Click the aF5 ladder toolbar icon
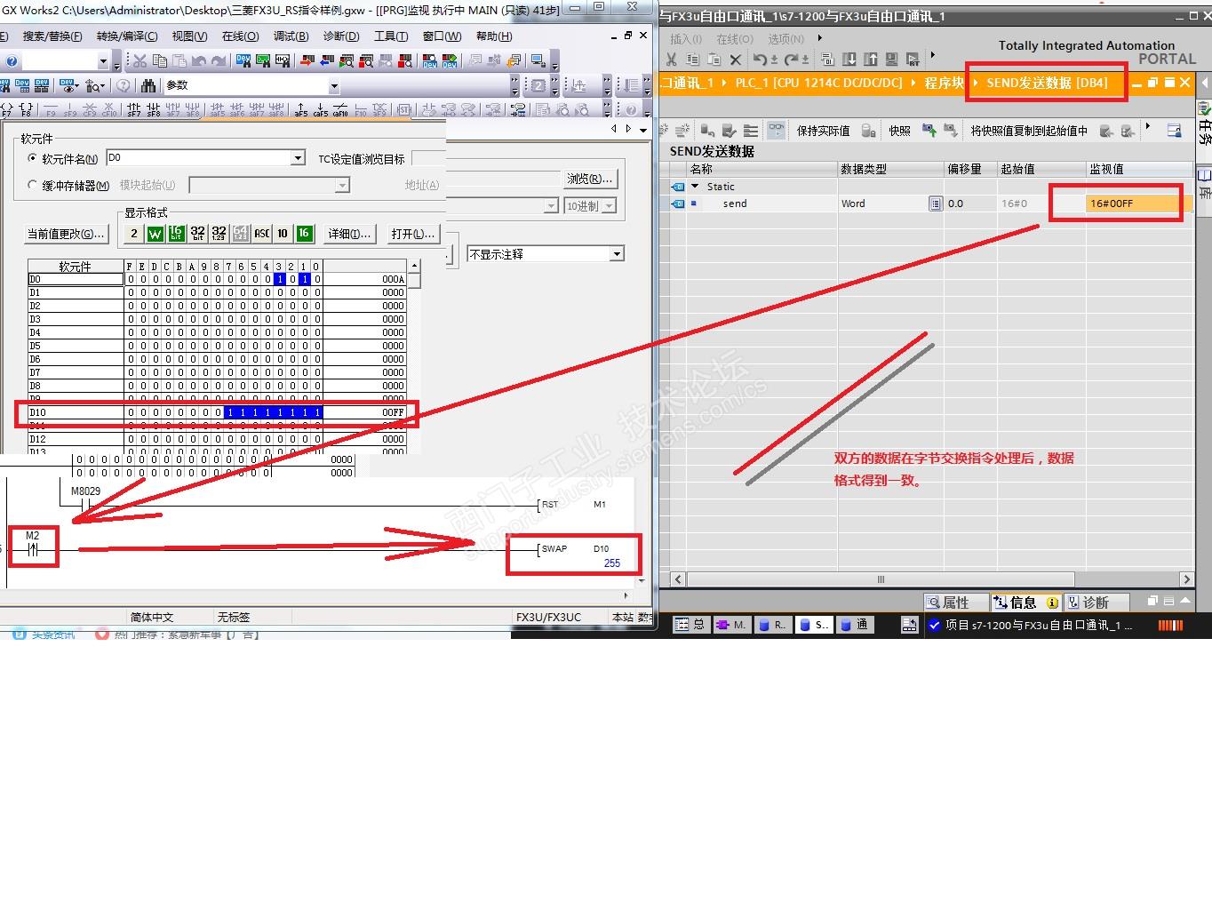Viewport: 1212px width, 910px height. 301,110
